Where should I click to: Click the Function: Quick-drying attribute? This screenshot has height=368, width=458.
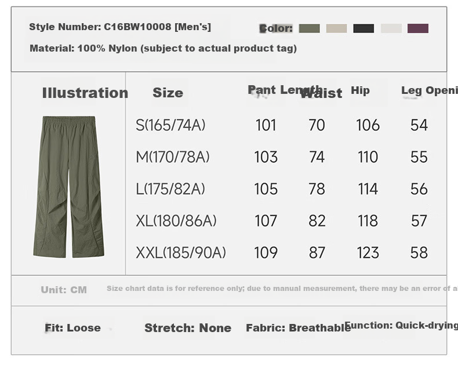[401, 325]
